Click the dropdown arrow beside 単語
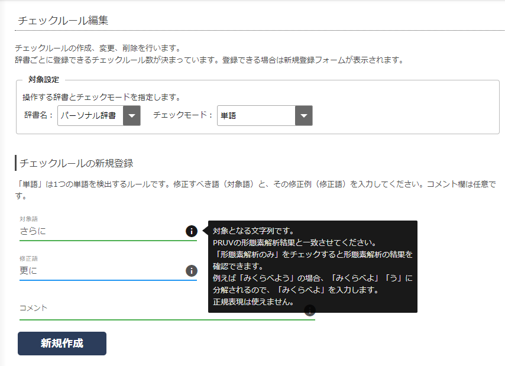This screenshot has width=505, height=366. tap(304, 116)
